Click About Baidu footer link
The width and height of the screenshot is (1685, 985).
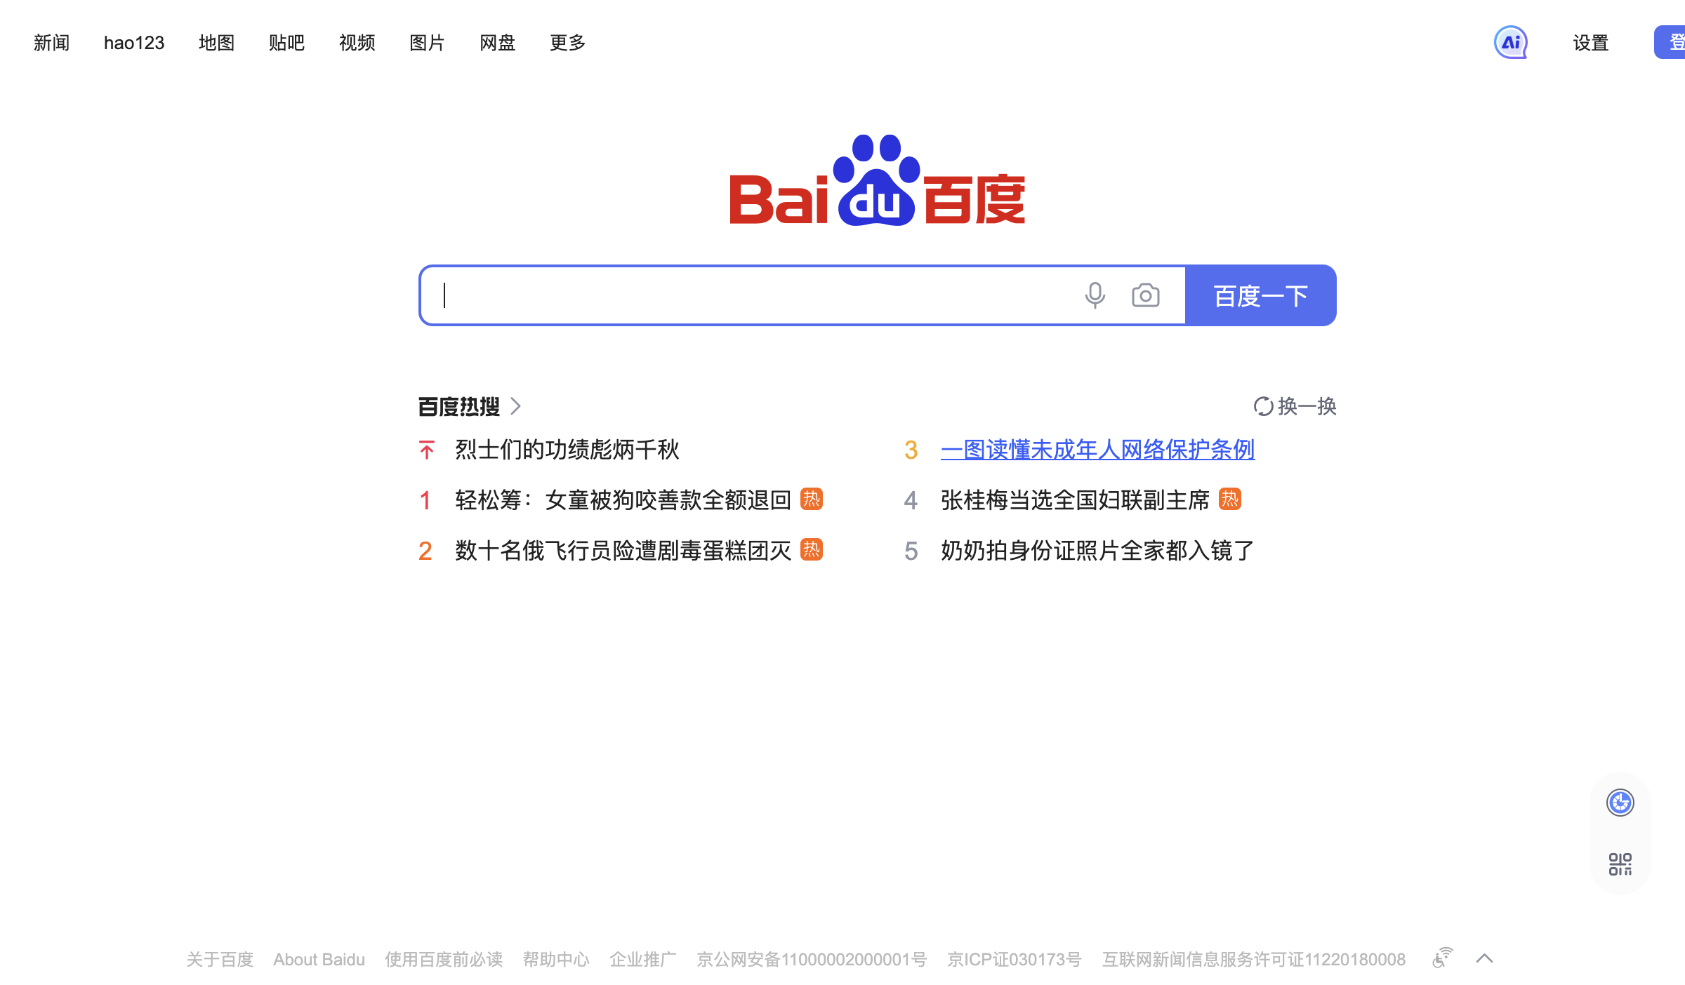(319, 959)
